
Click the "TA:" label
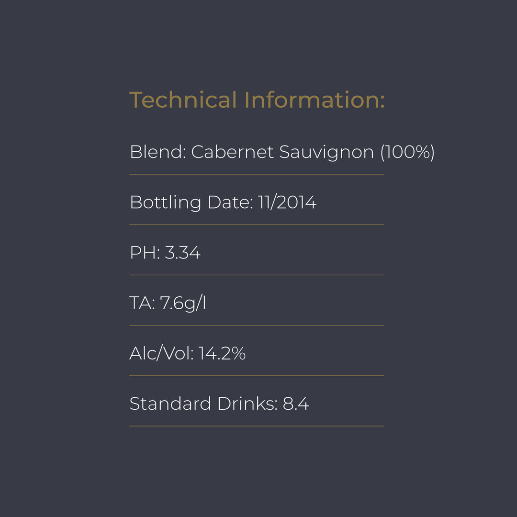click(x=142, y=303)
